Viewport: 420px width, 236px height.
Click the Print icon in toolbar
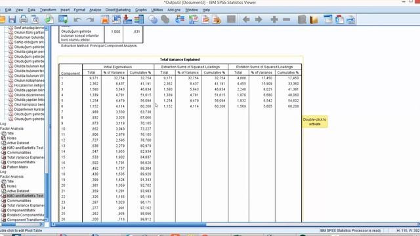click(24, 20)
